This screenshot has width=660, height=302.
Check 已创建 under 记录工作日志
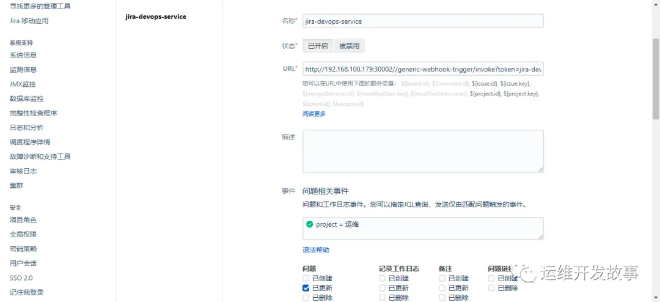pos(382,278)
